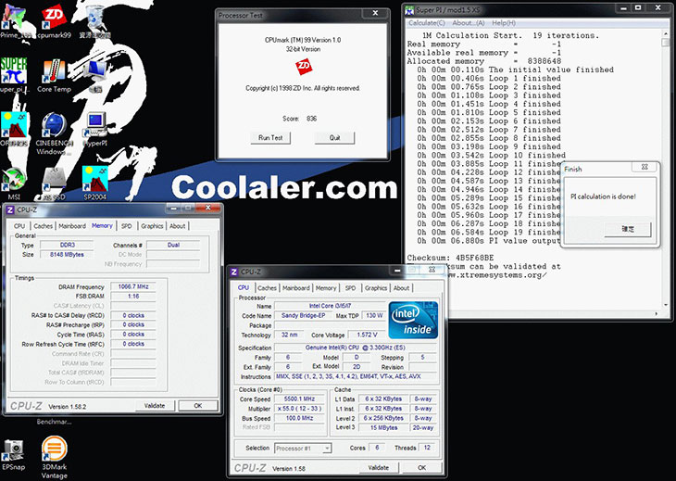The height and width of the screenshot is (481, 676).
Task: Select Graphics tab in memory CPU-Z window
Action: [x=152, y=226]
